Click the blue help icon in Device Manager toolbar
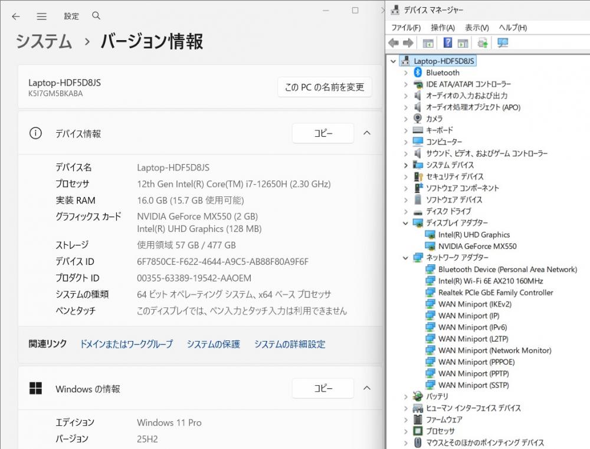Image resolution: width=590 pixels, height=449 pixels. (447, 42)
